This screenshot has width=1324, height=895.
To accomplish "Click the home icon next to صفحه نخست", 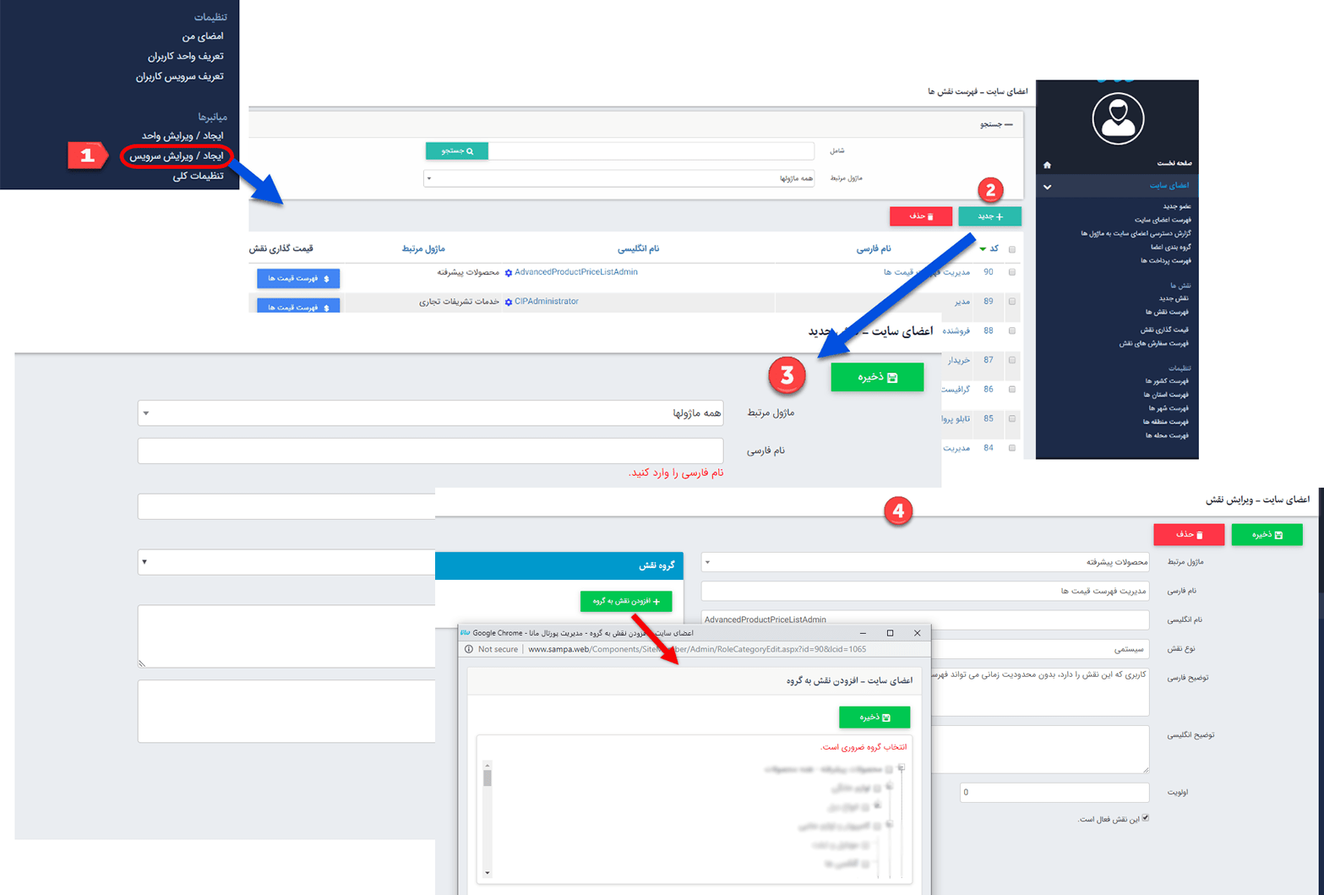I will (x=1048, y=164).
